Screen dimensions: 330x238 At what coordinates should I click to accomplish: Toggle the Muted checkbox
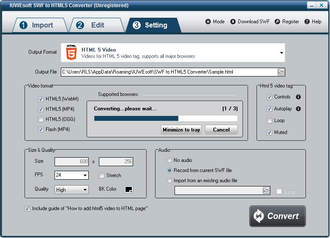[x=269, y=132]
